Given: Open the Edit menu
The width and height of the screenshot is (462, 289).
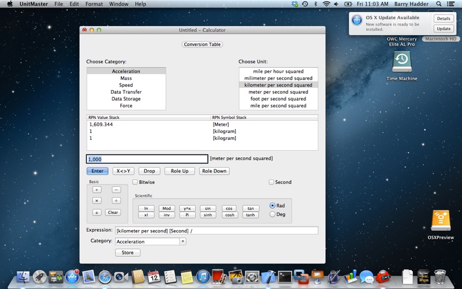Looking at the screenshot, I should tap(74, 4).
